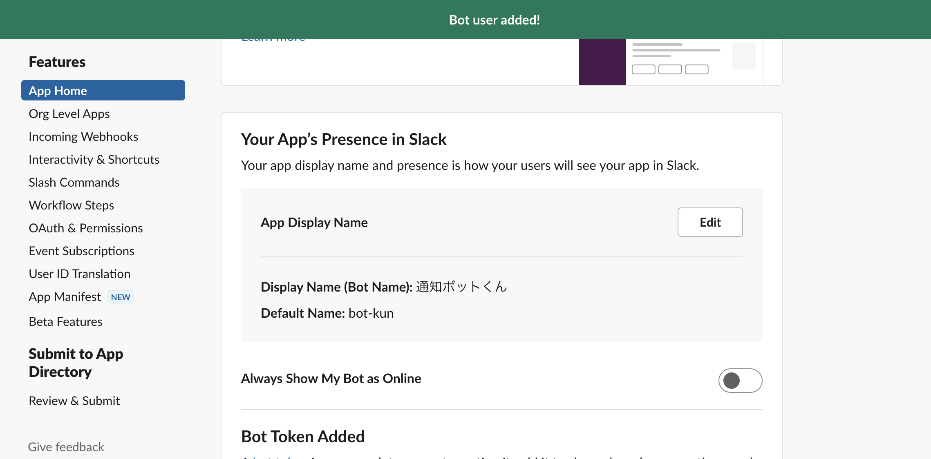
Task: Select Event Subscriptions from sidebar
Action: 81,251
